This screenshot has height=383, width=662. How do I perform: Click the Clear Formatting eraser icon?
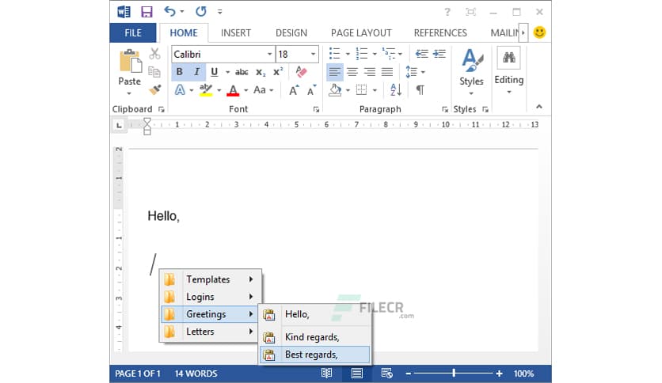click(x=300, y=72)
